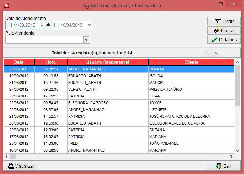Sort by the Data column header

pyautogui.click(x=19, y=62)
